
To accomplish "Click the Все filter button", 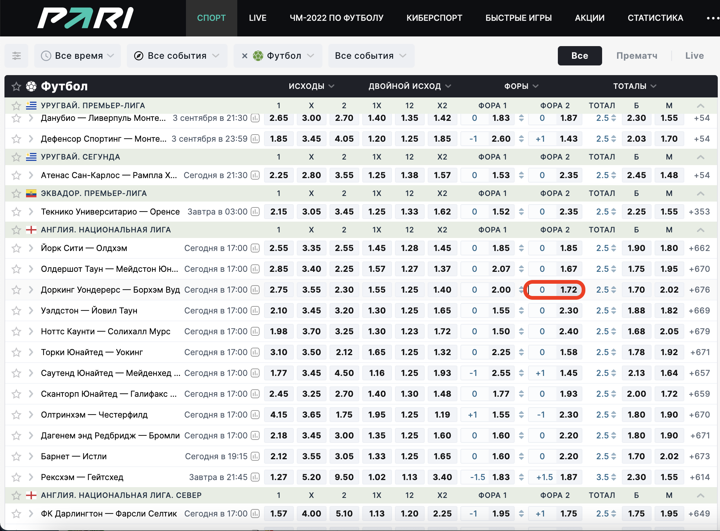I will 579,56.
